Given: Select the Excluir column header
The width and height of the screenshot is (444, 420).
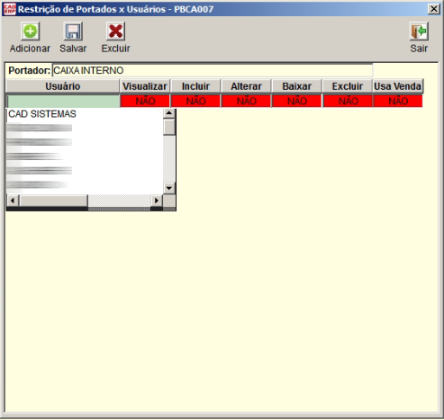Looking at the screenshot, I should pyautogui.click(x=348, y=86).
